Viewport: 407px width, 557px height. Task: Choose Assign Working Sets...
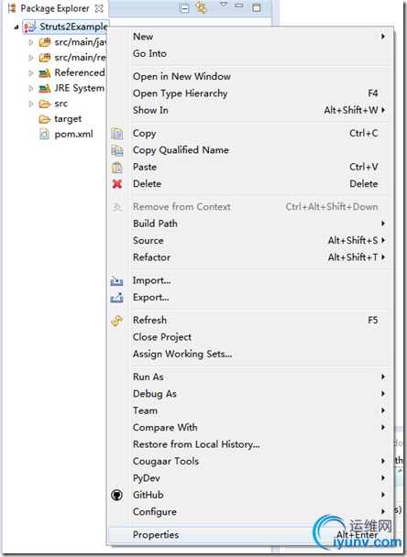click(260, 354)
